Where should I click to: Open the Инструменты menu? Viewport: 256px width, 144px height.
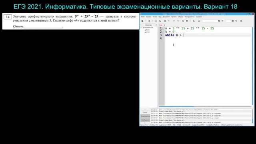click(190, 17)
